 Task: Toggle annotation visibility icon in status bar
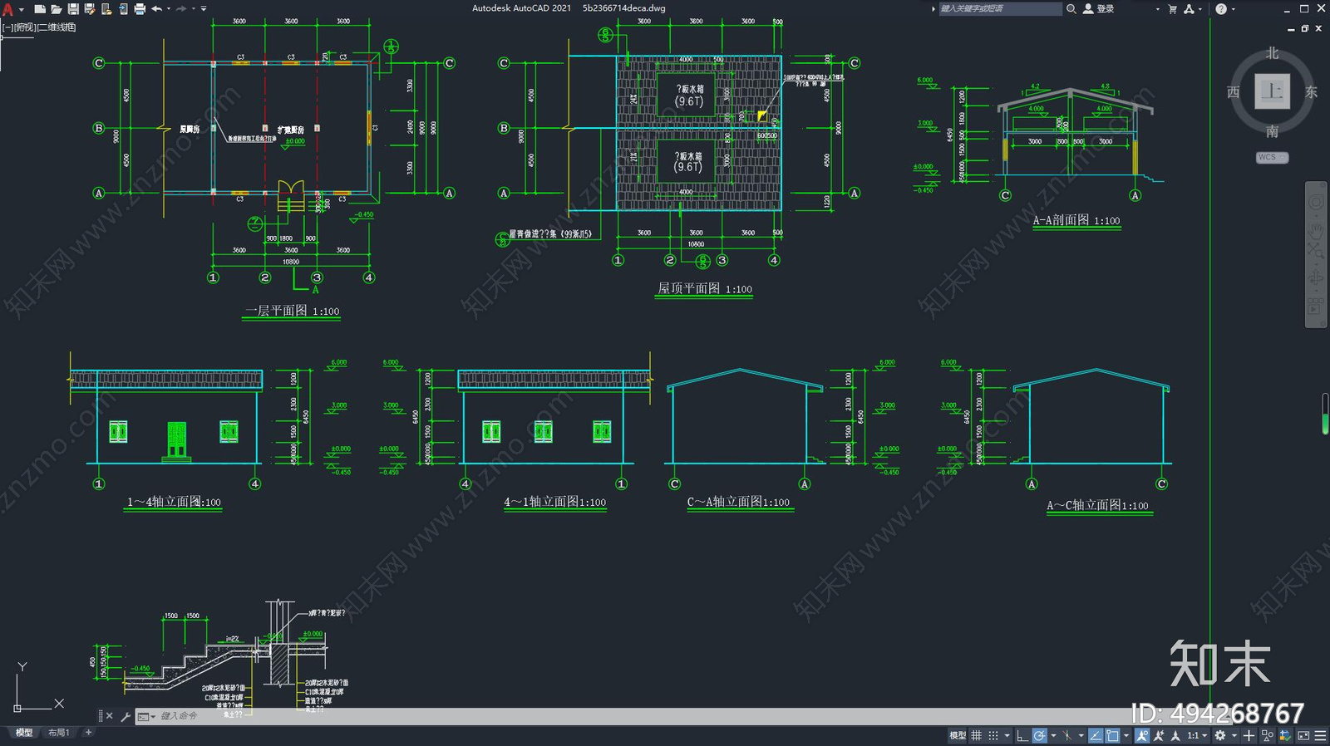click(1142, 736)
